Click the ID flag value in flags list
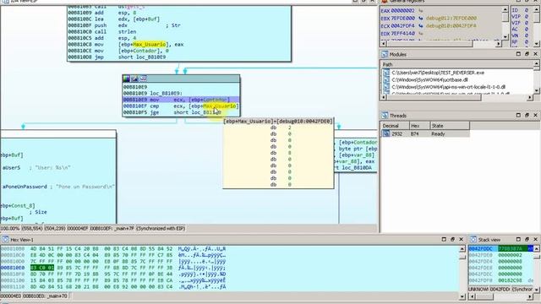Image resolution: width=541 pixels, height=304 pixels. 527,10
